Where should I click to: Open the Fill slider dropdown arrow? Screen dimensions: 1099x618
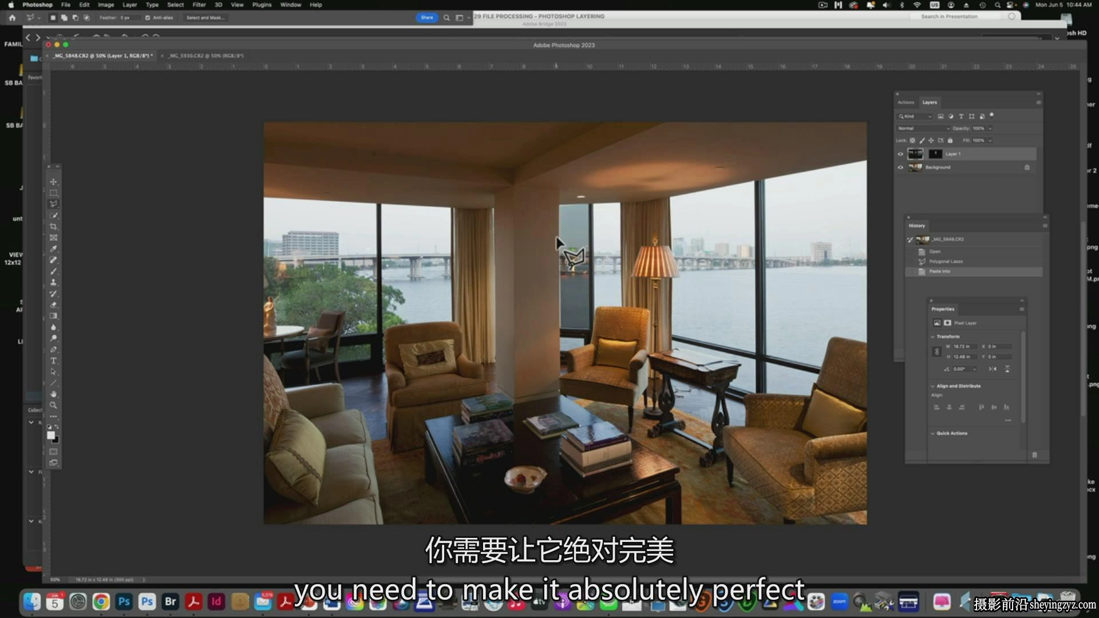[990, 140]
